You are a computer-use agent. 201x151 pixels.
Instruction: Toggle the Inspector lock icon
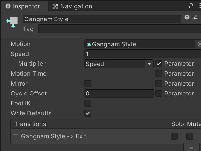[191, 6]
